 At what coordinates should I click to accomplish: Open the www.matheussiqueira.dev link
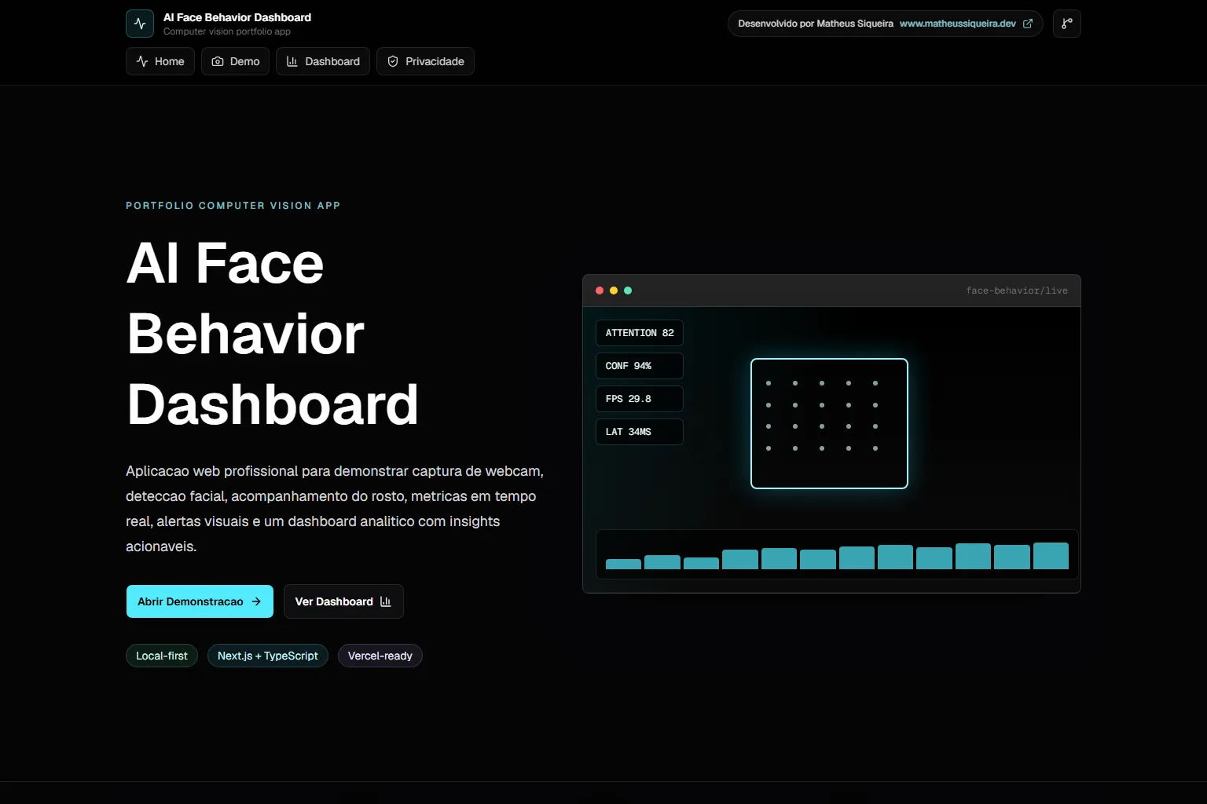point(958,24)
